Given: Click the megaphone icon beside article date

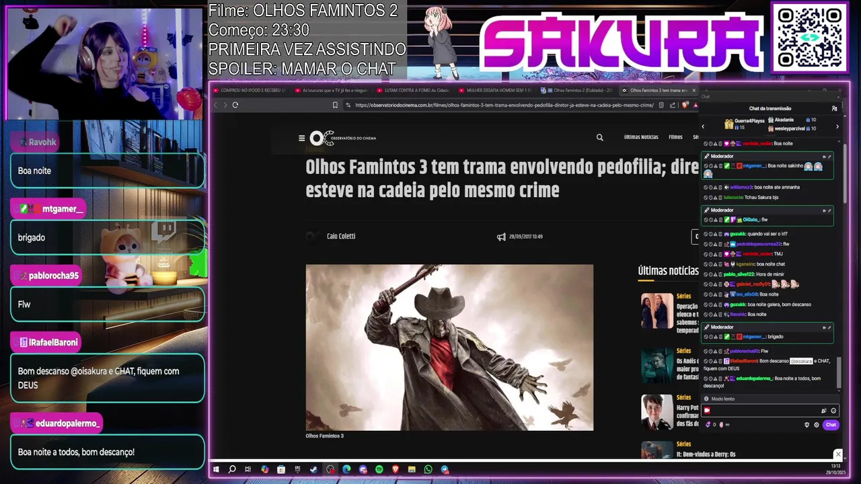Looking at the screenshot, I should point(501,237).
